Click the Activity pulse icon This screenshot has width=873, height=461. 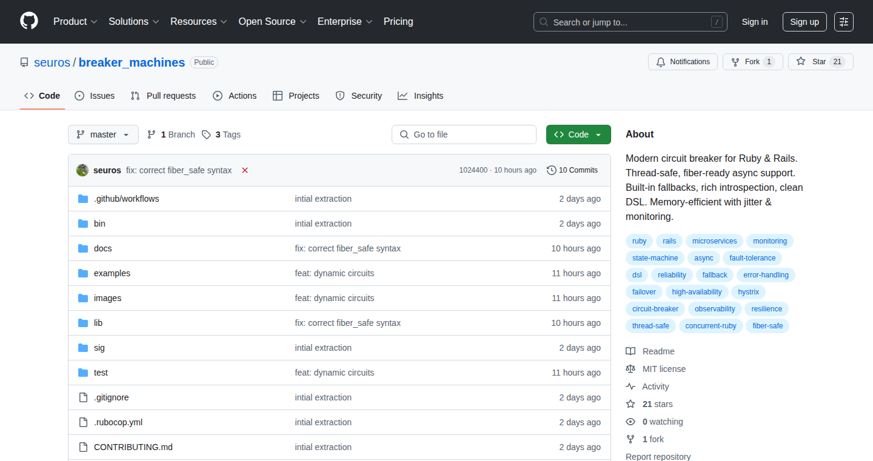click(630, 386)
